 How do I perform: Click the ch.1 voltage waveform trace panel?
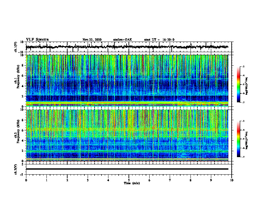point(129,47)
